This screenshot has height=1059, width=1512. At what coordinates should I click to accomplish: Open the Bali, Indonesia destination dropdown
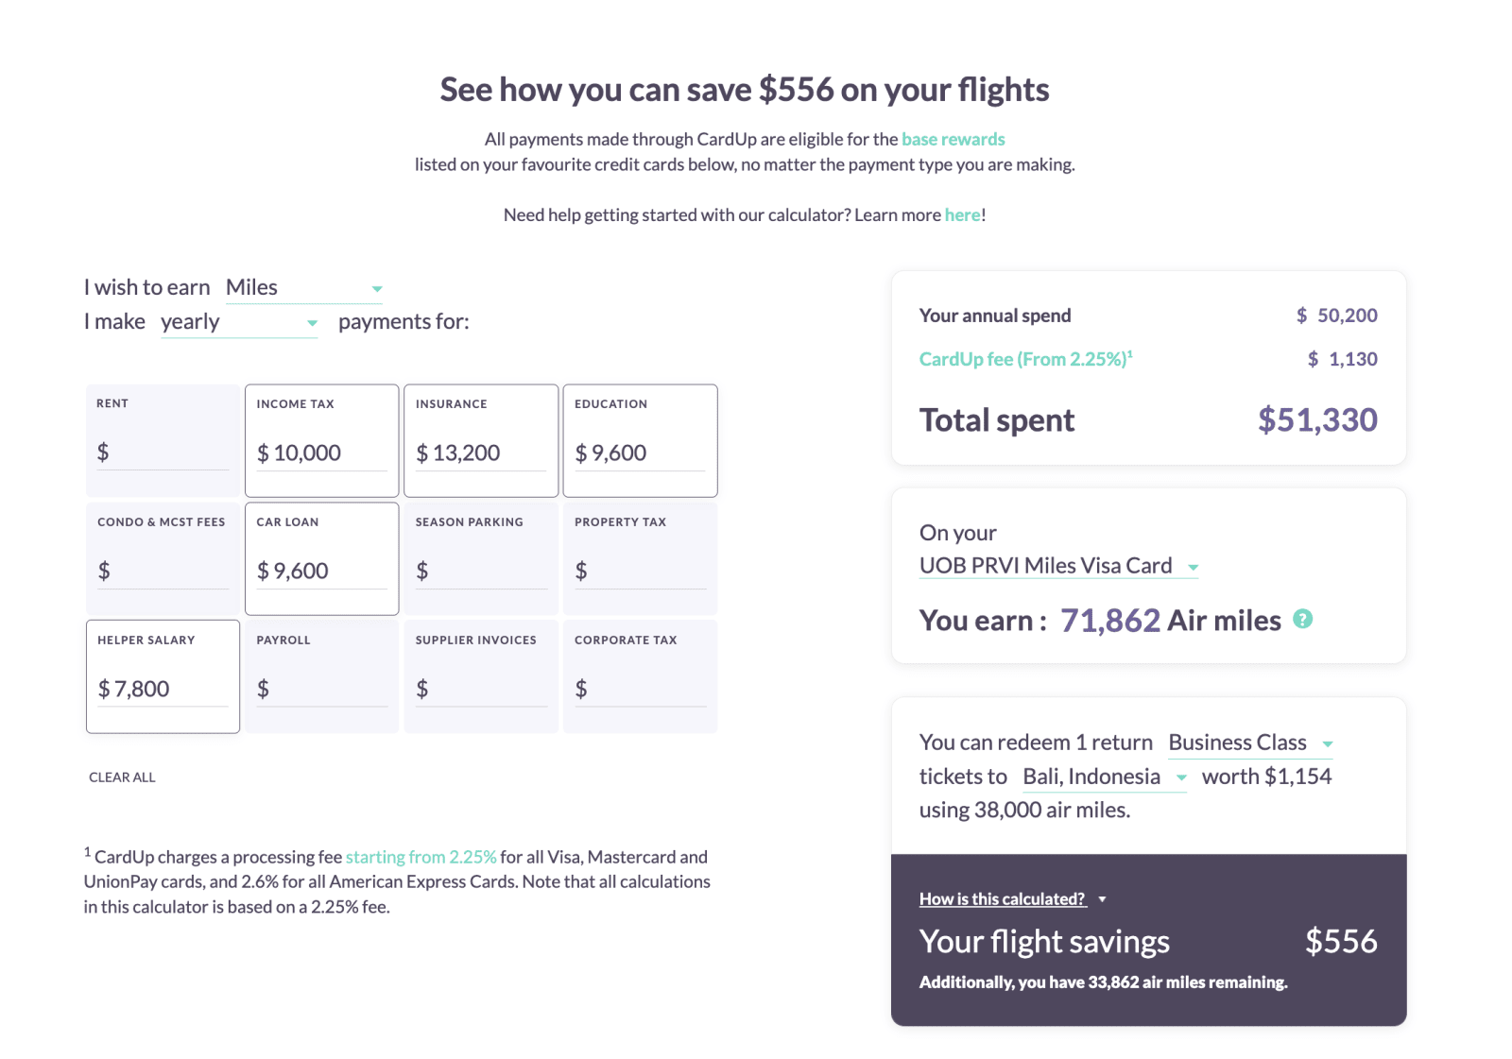tap(1105, 777)
